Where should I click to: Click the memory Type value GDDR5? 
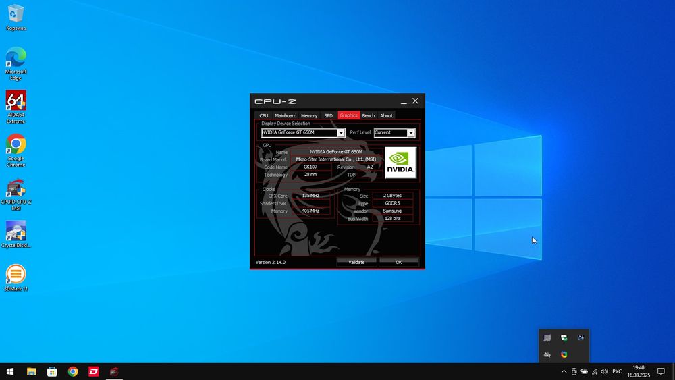point(392,203)
